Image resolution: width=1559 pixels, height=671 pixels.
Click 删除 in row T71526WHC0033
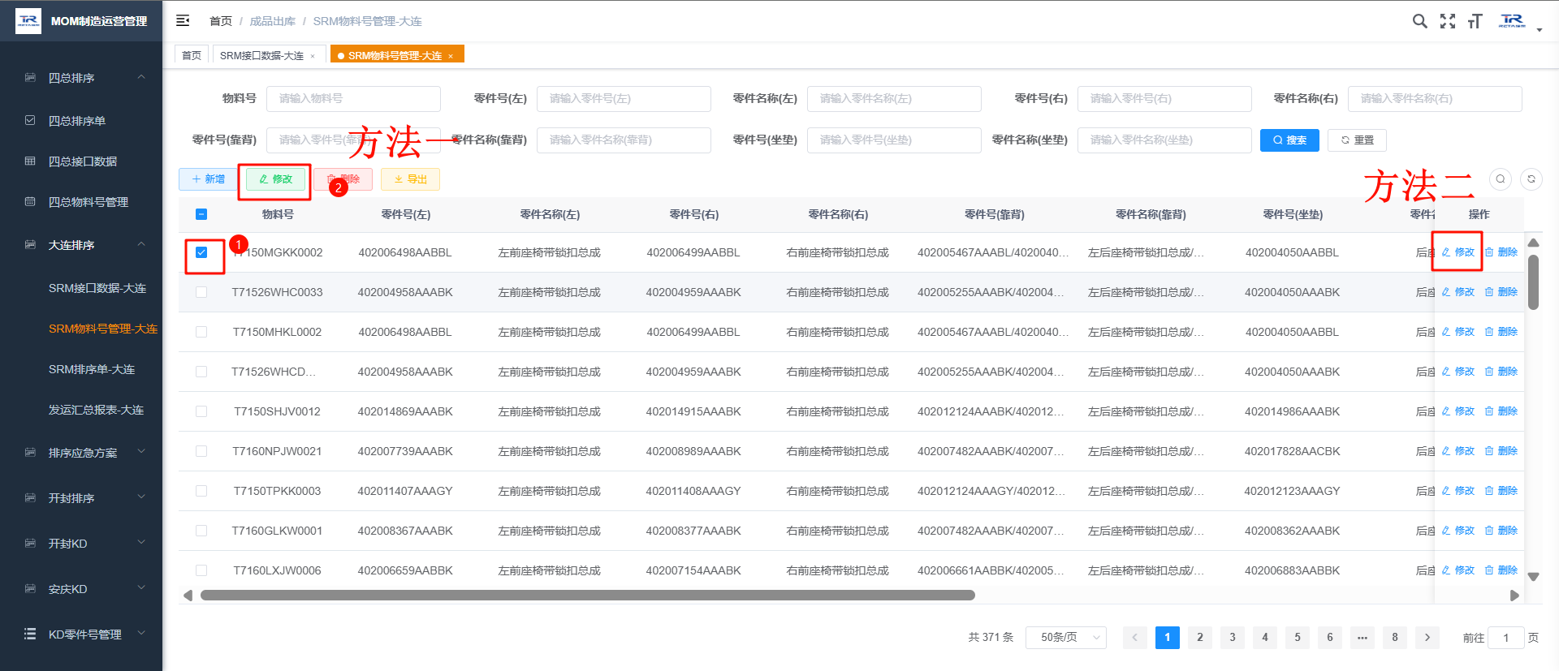tap(1501, 292)
